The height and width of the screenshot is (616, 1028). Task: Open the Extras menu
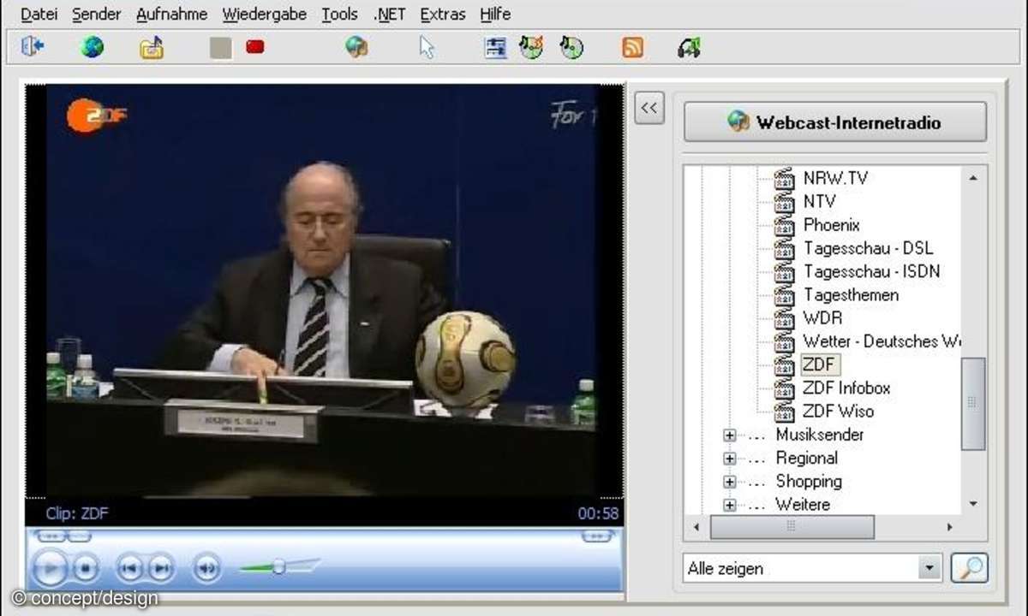[443, 14]
